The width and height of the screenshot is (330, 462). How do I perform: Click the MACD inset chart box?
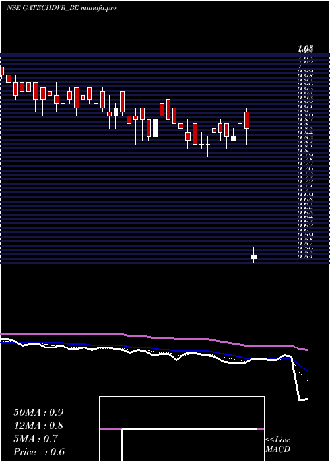[181, 429]
